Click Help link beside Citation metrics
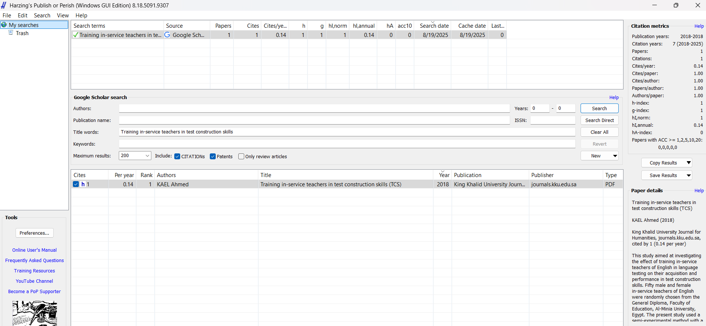This screenshot has width=706, height=326. 699,26
